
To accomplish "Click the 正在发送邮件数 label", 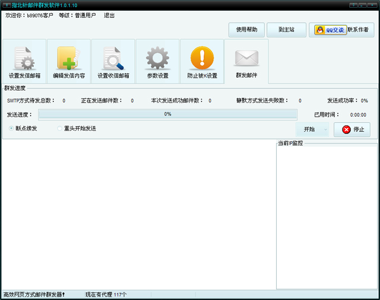I will [x=102, y=100].
